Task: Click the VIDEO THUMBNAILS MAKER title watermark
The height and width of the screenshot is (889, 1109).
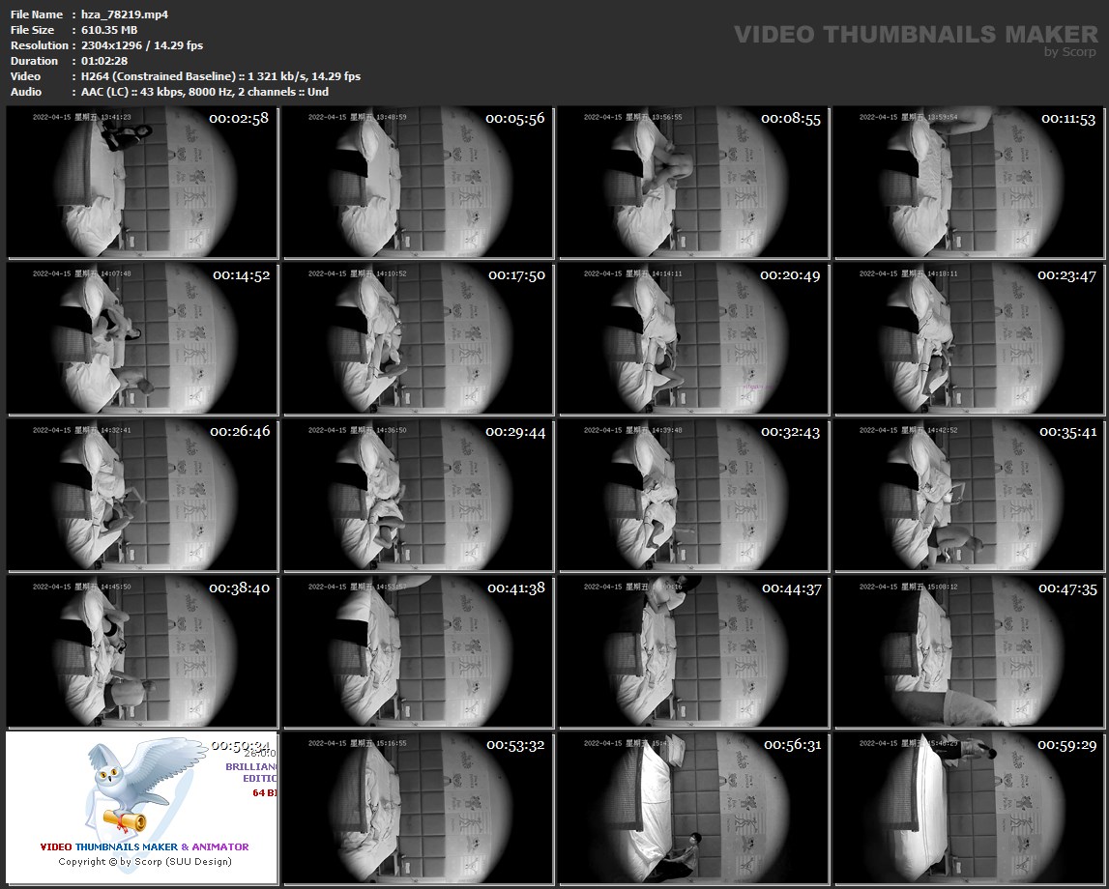Action: tap(915, 35)
